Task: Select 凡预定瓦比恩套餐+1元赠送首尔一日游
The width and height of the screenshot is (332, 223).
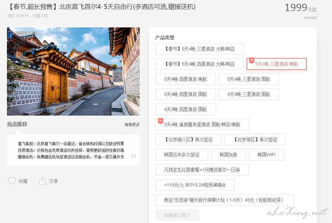Action: (202, 170)
